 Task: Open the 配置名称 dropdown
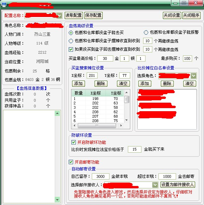pos(59,15)
